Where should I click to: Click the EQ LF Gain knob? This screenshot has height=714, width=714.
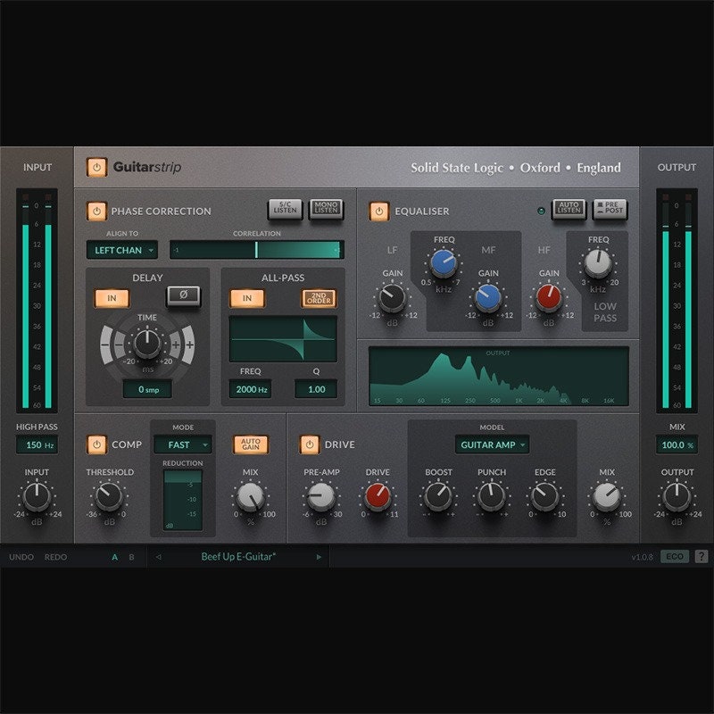(392, 298)
